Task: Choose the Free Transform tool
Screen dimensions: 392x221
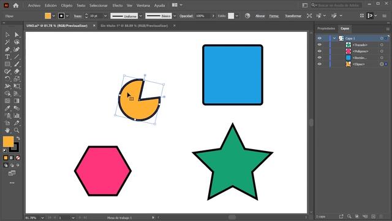Action: tap(17, 86)
